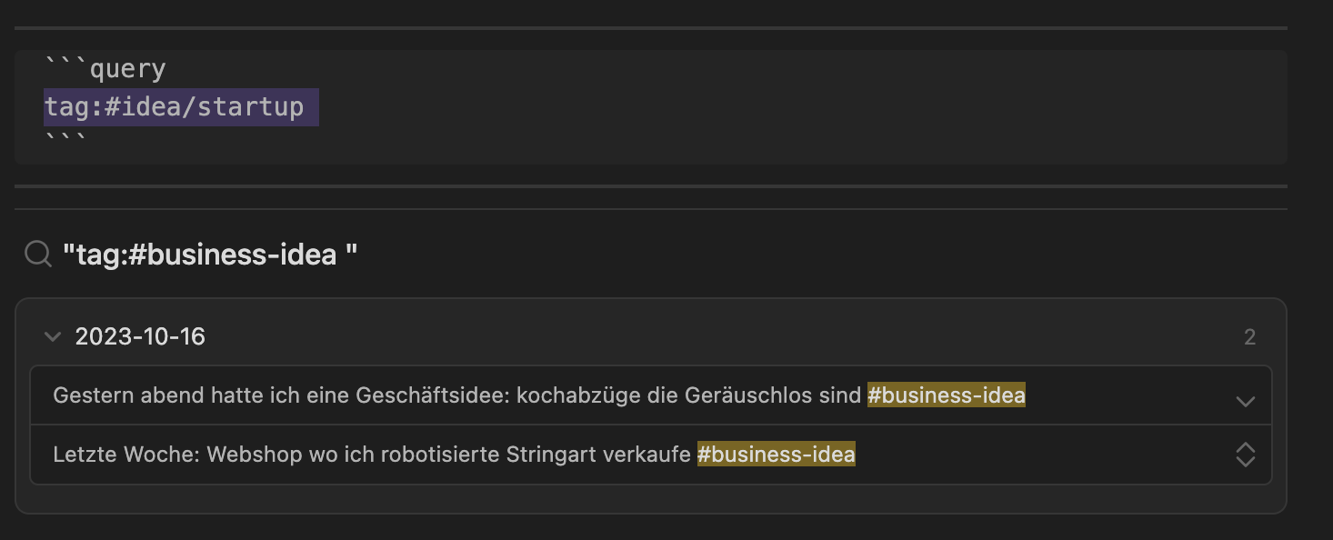Click the match count 2 for 2023-10-16
1333x540 pixels.
[1249, 338]
